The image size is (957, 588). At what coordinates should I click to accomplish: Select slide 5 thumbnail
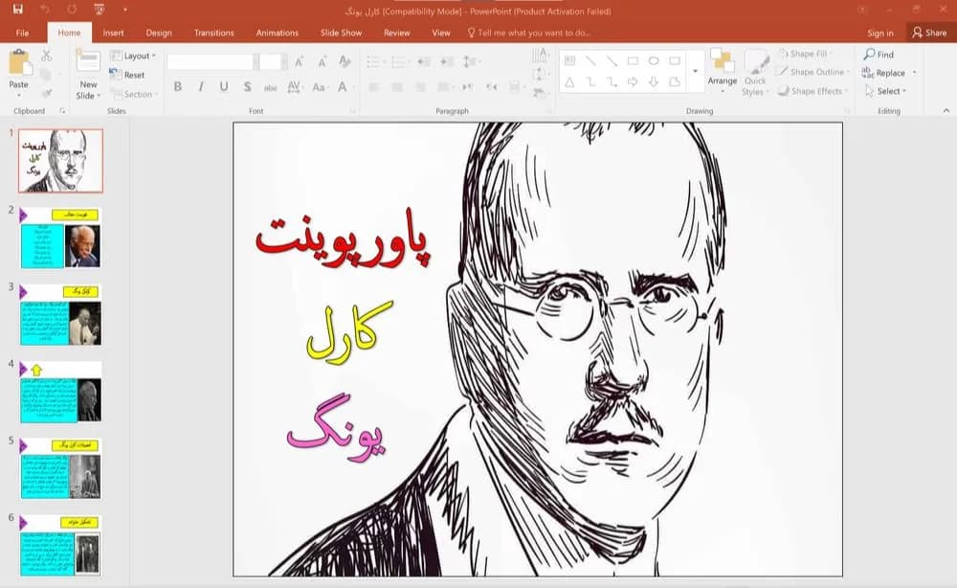point(60,469)
